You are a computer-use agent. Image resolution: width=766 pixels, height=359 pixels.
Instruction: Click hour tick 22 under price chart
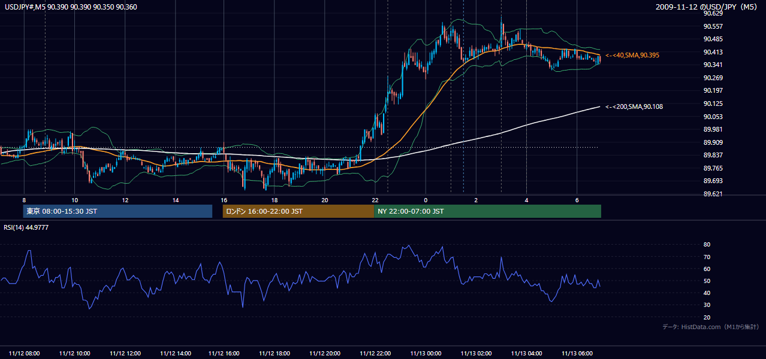(375, 200)
